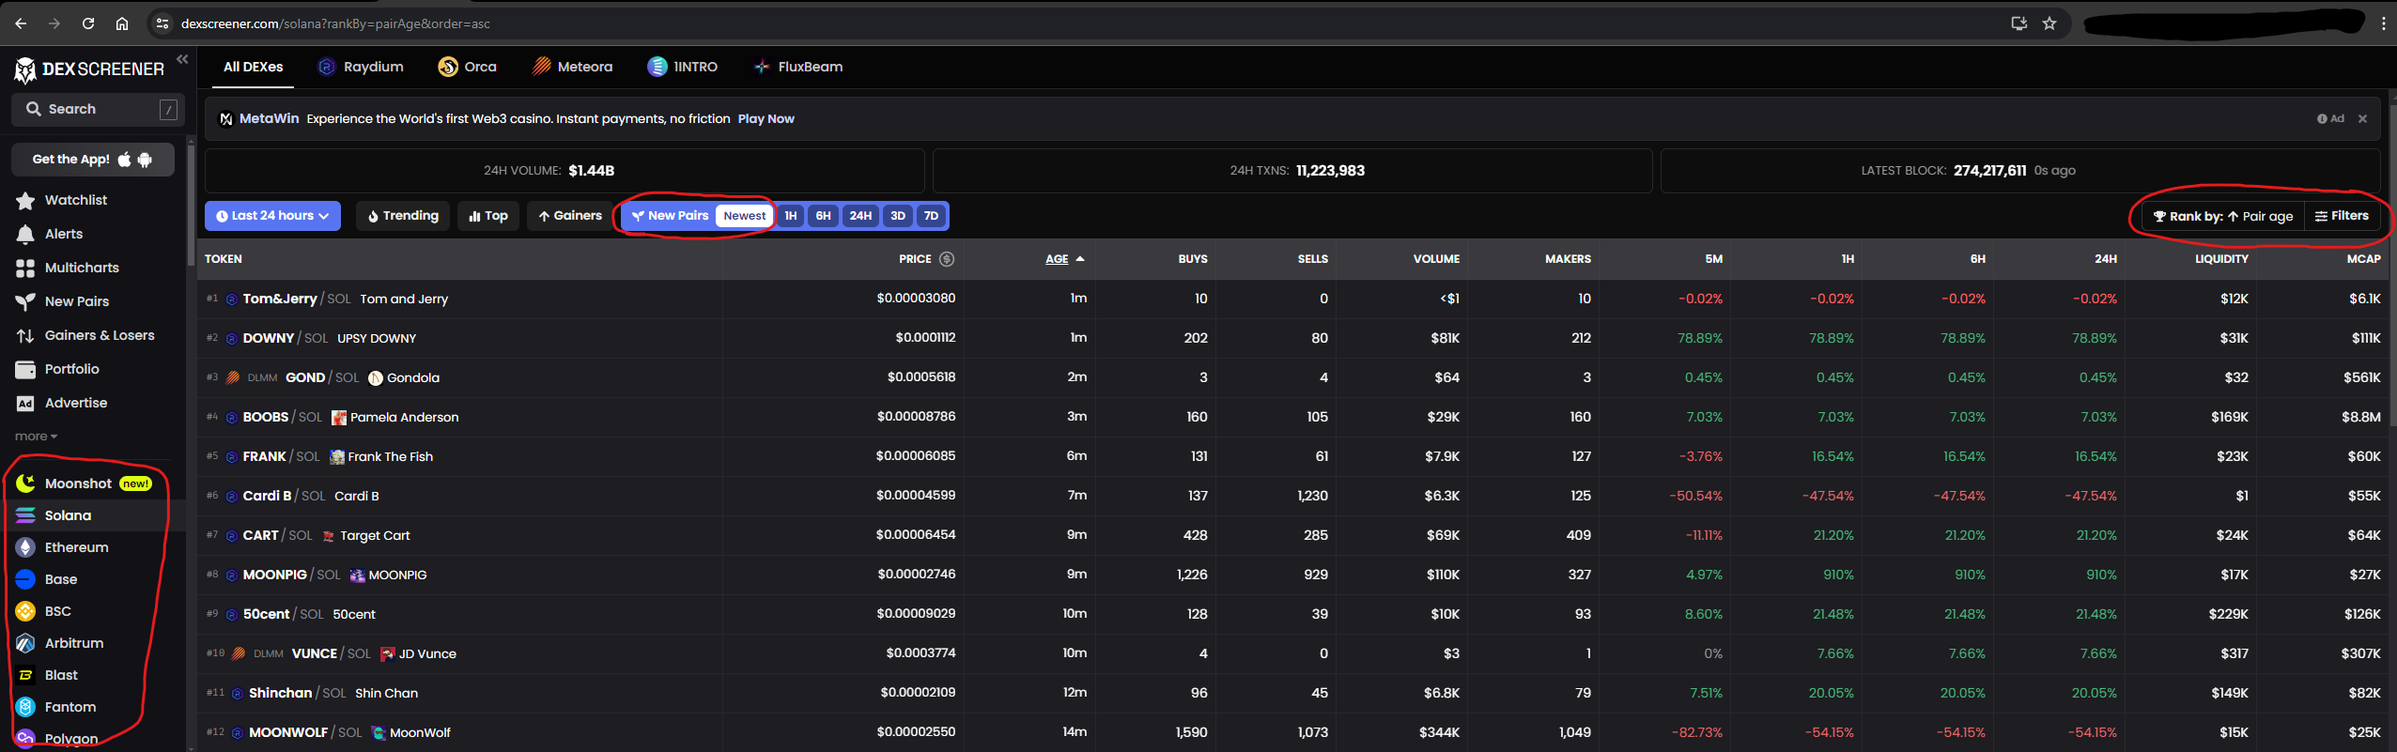Choose the 3D age option
2397x752 pixels.
click(898, 216)
